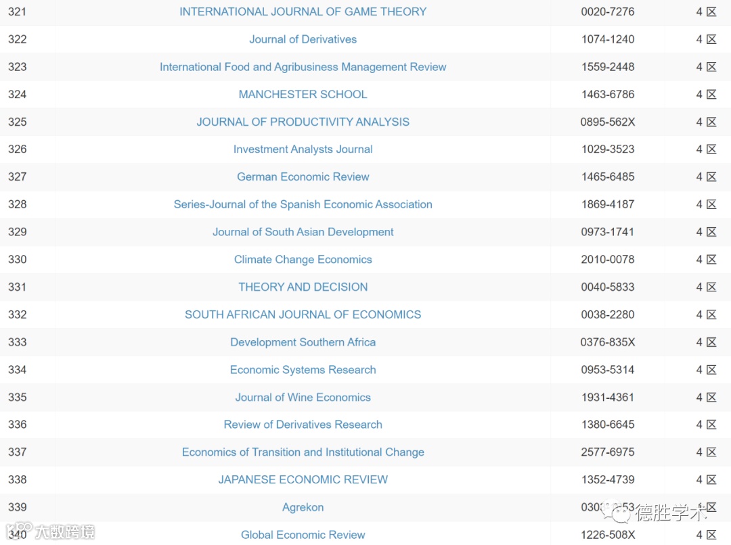Select ISSN 0038-2280
The image size is (731, 545).
pyautogui.click(x=607, y=314)
